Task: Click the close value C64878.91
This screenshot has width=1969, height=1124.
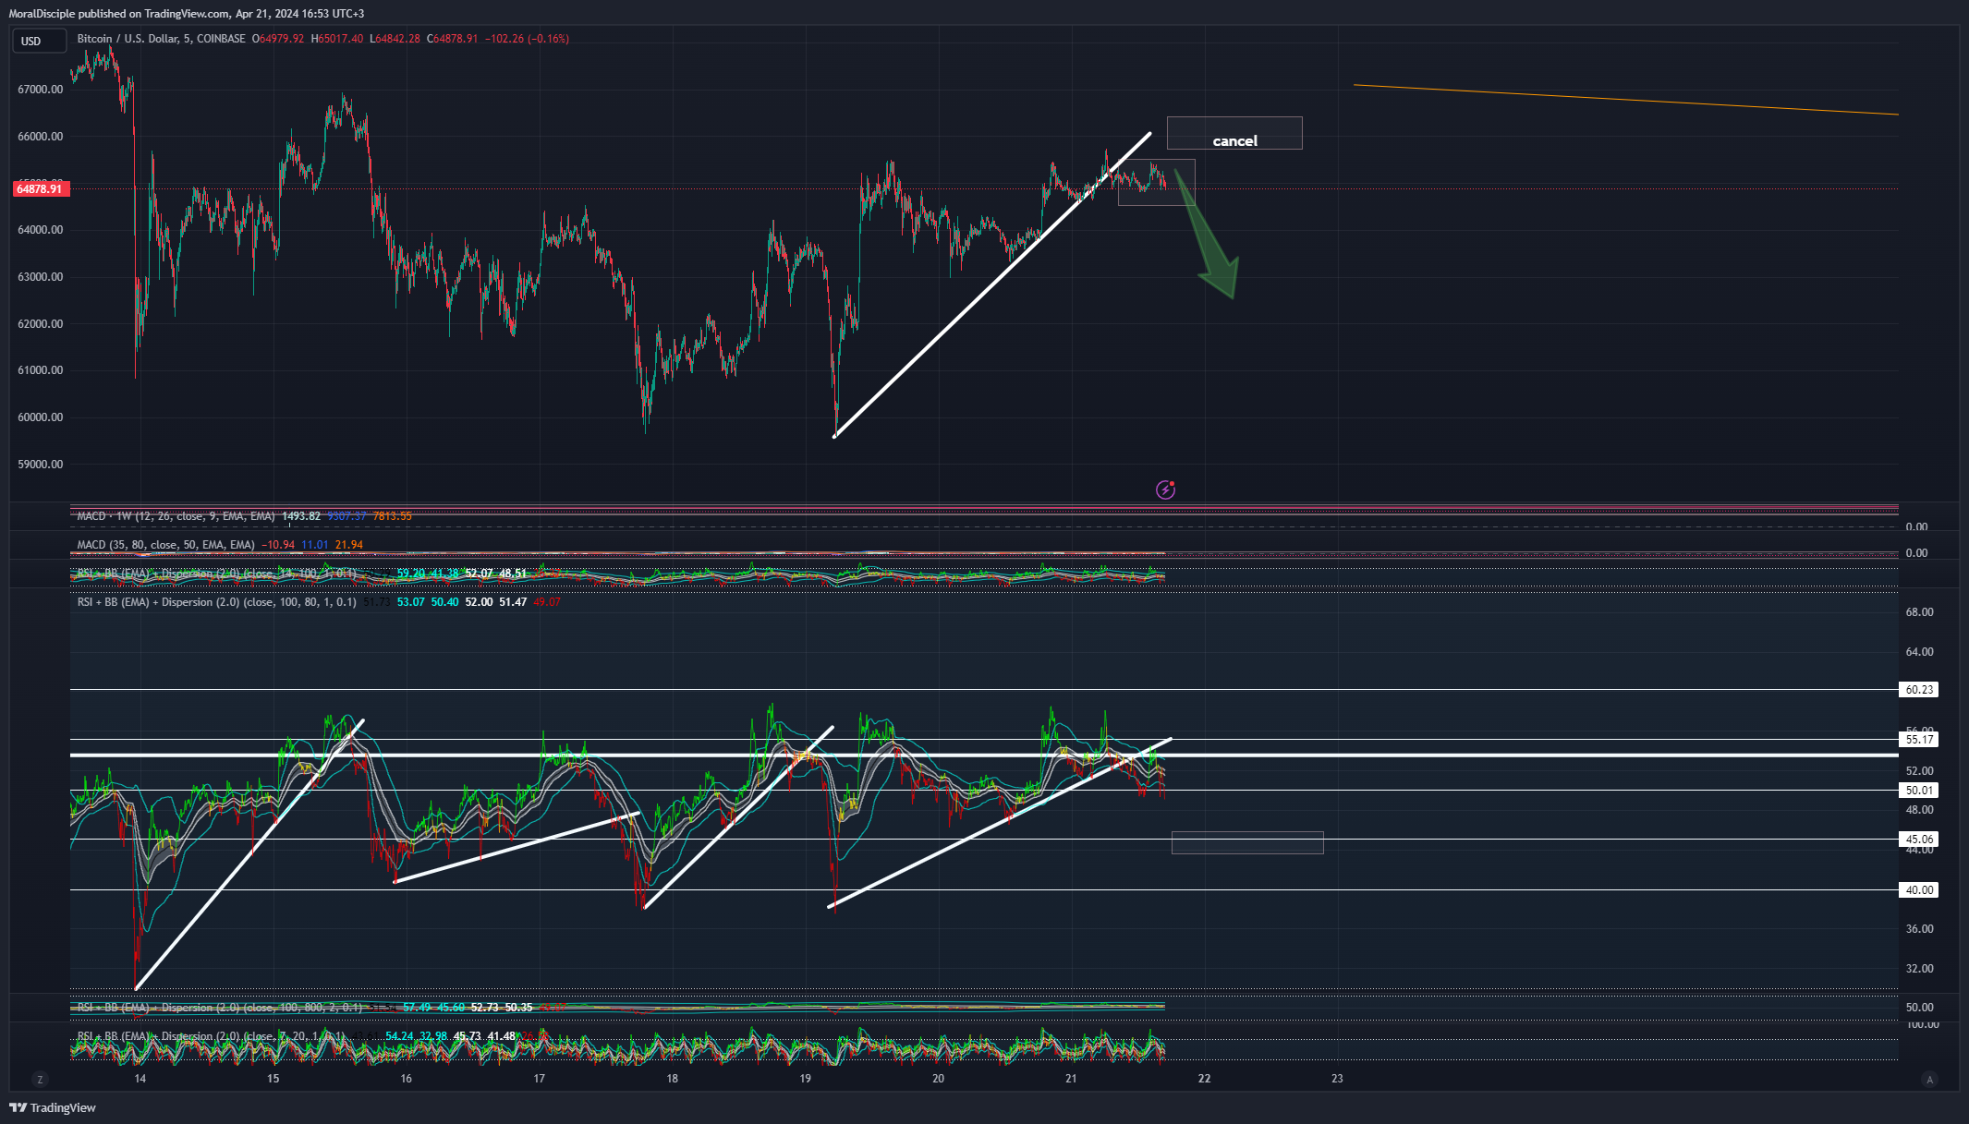Action: click(x=453, y=39)
